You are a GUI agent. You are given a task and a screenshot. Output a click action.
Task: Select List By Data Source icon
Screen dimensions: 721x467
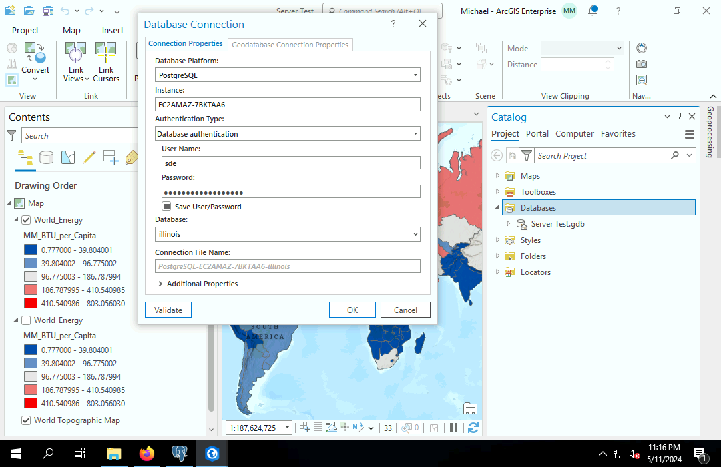(46, 157)
